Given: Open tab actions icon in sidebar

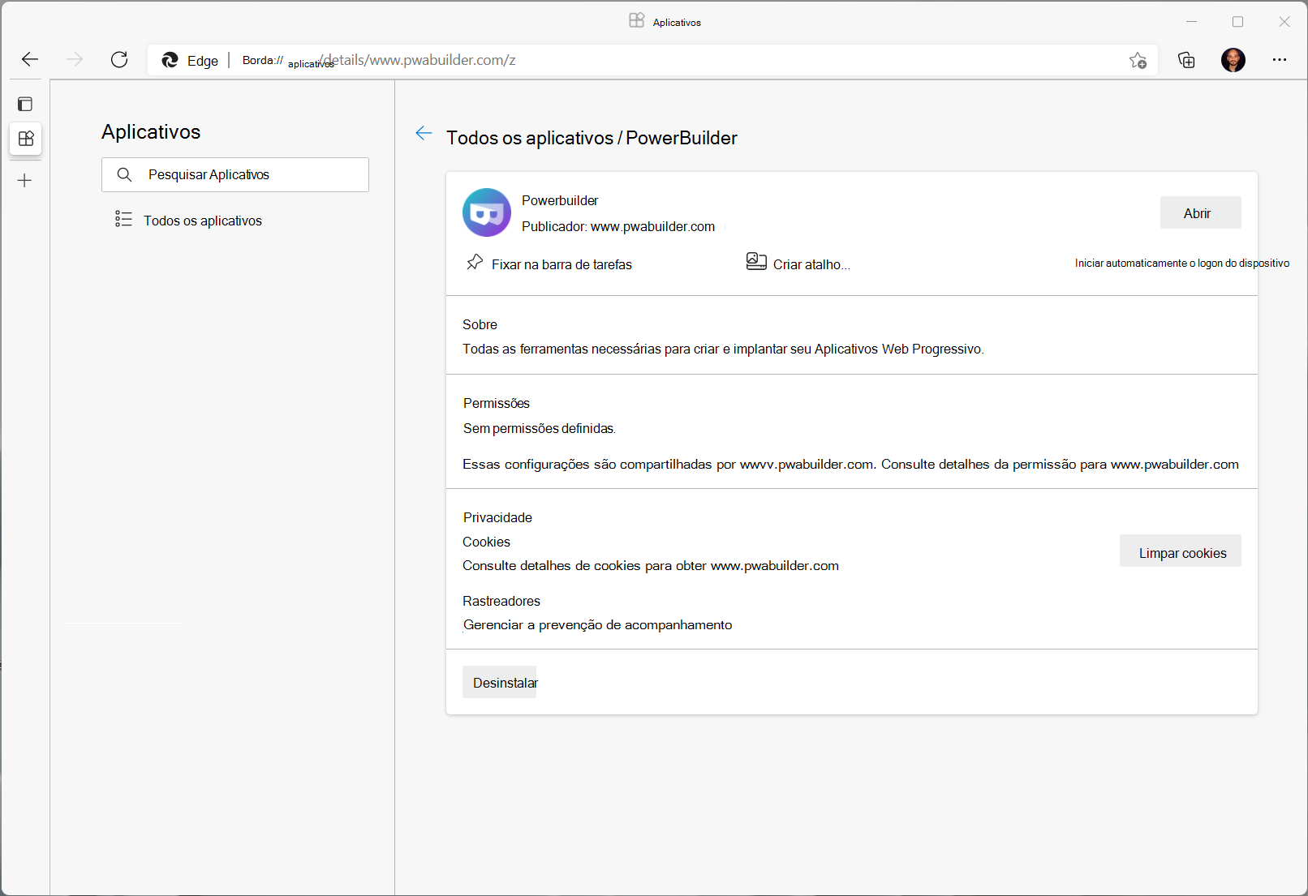Looking at the screenshot, I should point(25,104).
